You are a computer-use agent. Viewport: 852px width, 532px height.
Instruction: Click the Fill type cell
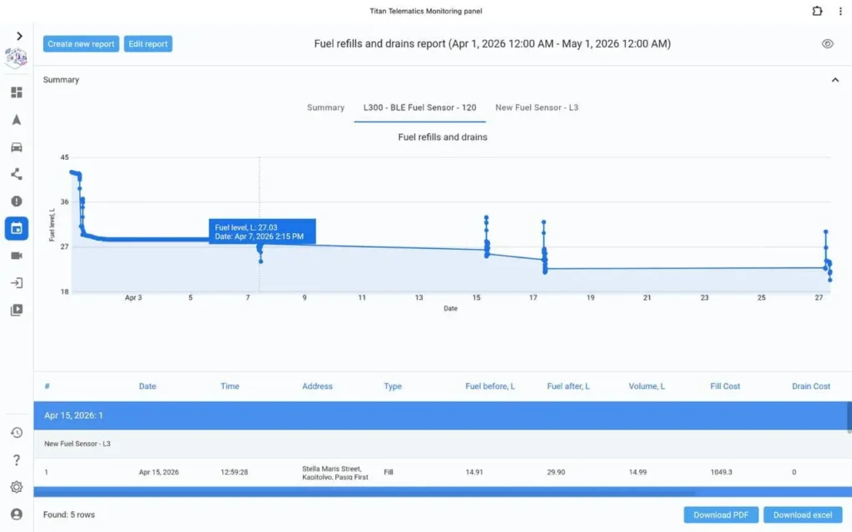[388, 472]
